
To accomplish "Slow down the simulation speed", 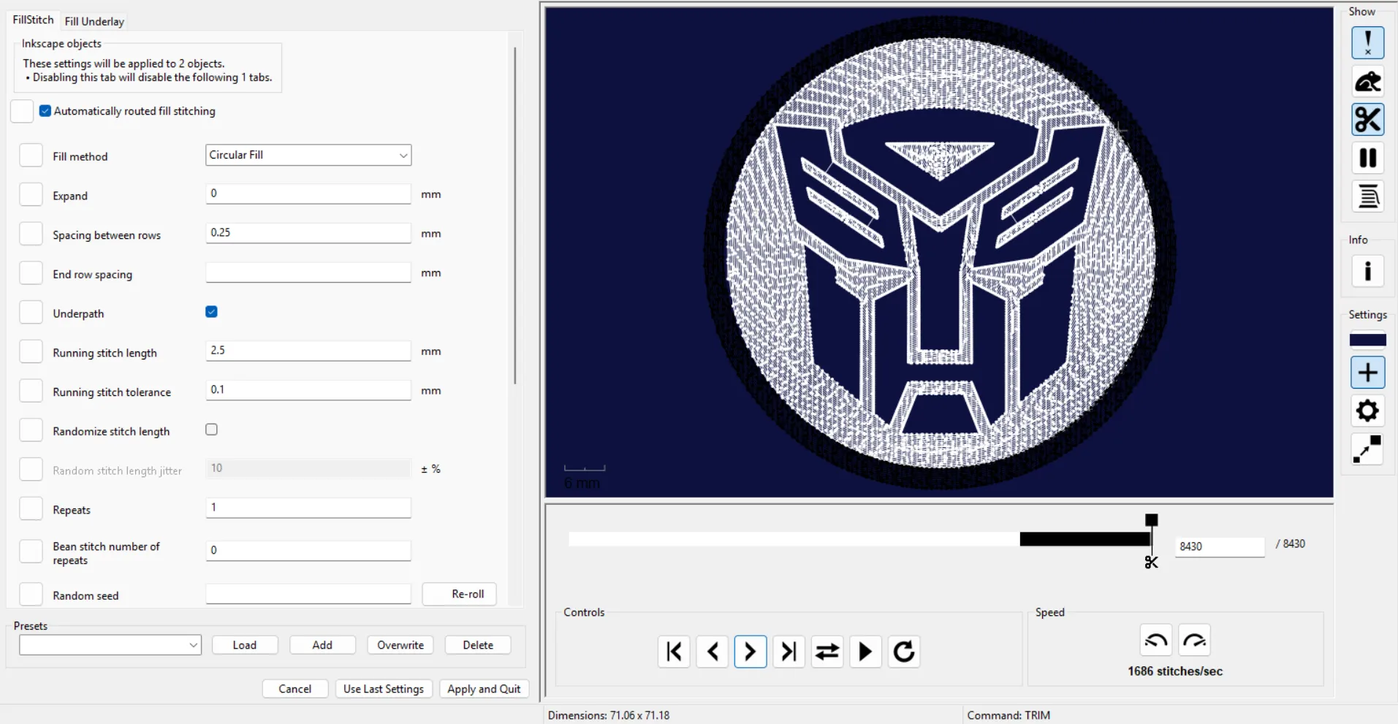I will pyautogui.click(x=1156, y=641).
